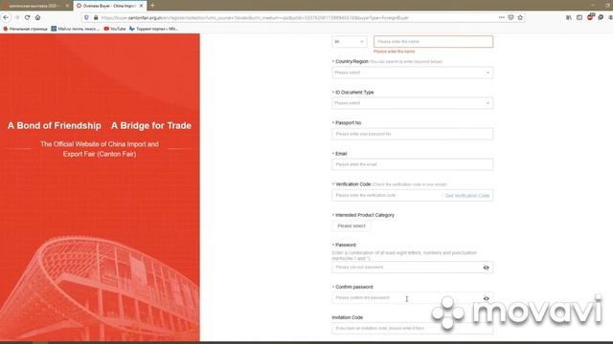This screenshot has height=344, width=613.
Task: Open the YouTube bookmark
Action: (115, 29)
